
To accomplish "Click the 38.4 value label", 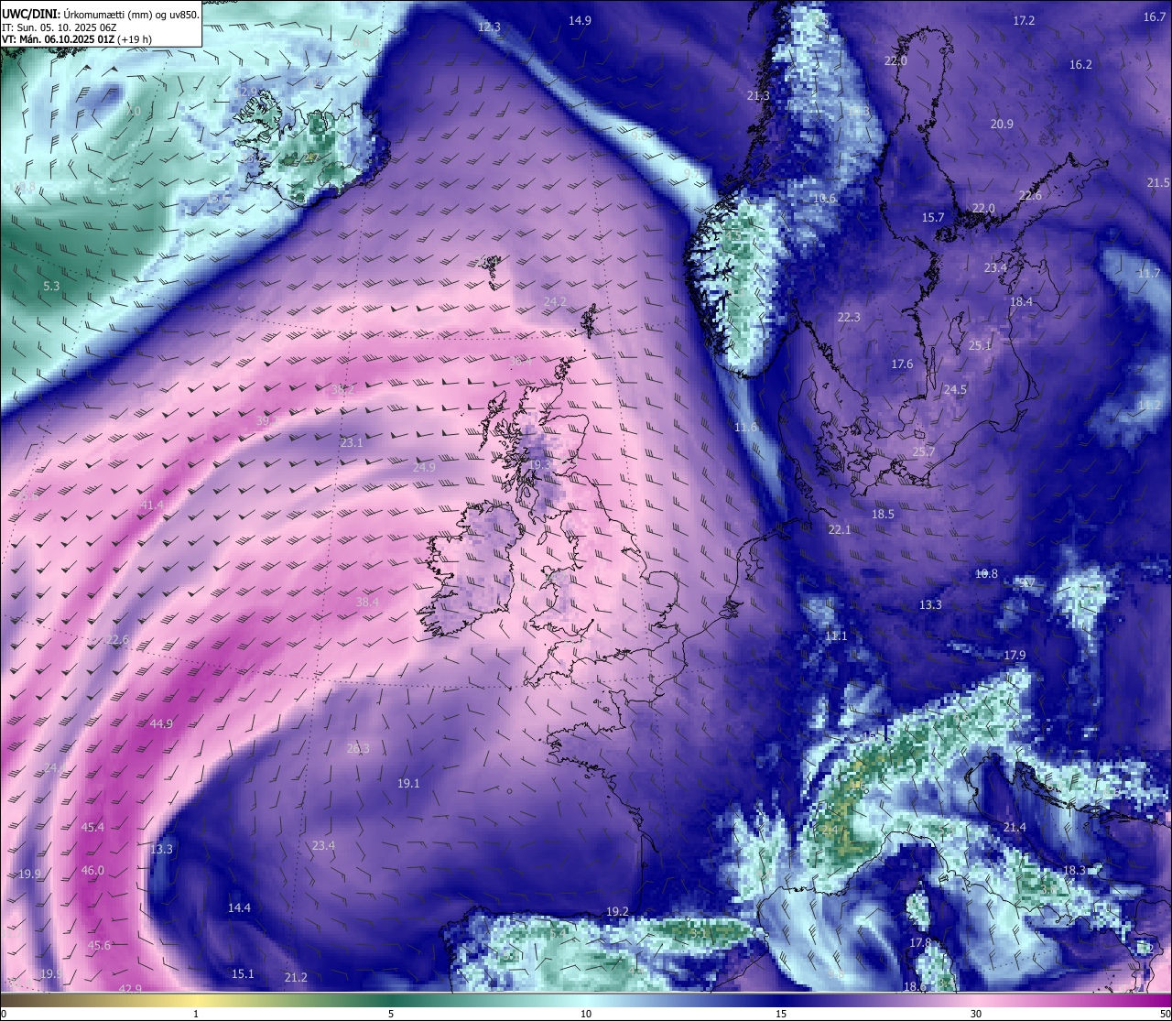I will (367, 602).
